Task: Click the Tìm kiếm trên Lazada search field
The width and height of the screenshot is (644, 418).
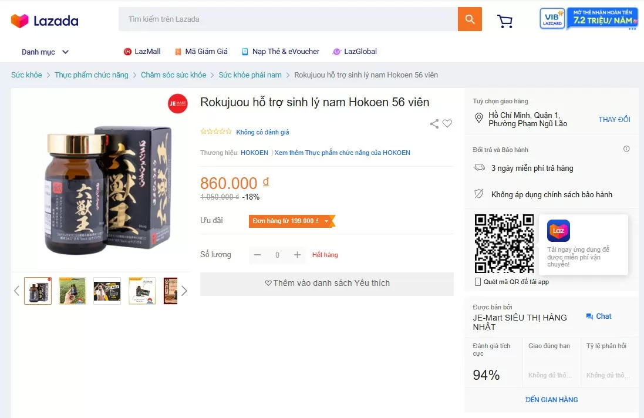Action: pos(288,19)
